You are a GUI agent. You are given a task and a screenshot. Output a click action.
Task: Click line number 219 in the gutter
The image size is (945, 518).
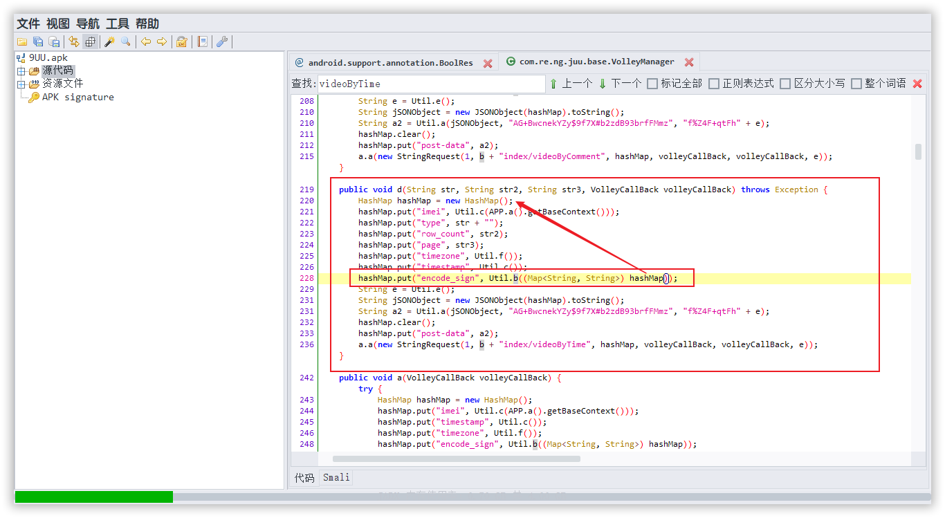306,189
